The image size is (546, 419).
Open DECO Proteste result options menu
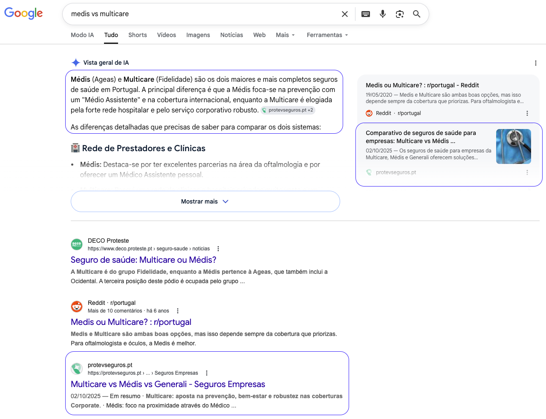click(218, 249)
